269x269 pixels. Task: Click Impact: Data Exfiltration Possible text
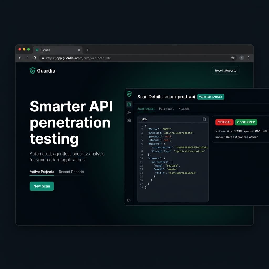pyautogui.click(x=237, y=137)
